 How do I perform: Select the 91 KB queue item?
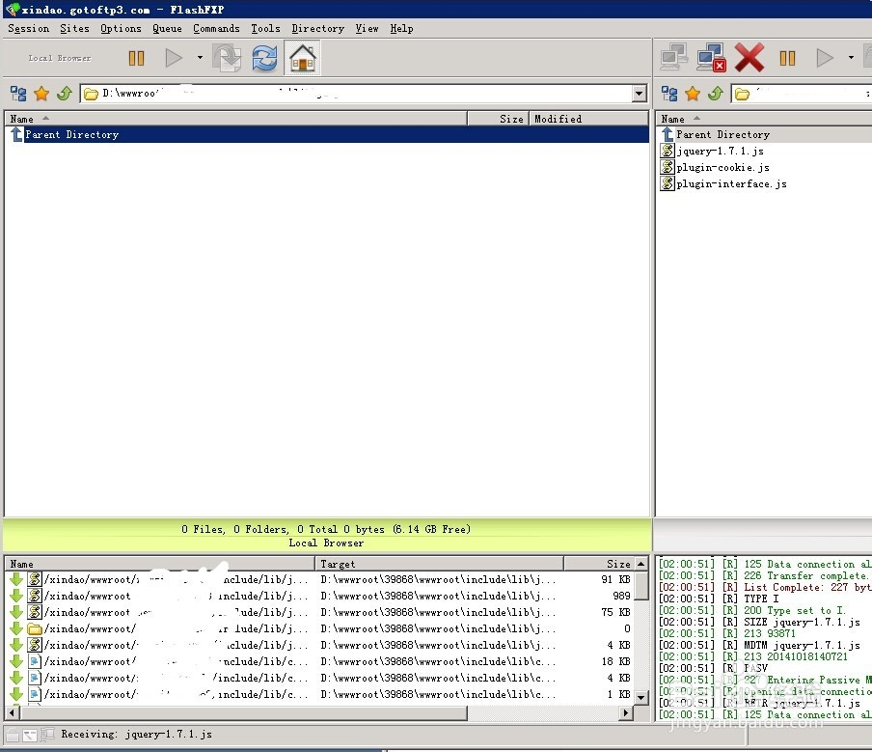320,579
